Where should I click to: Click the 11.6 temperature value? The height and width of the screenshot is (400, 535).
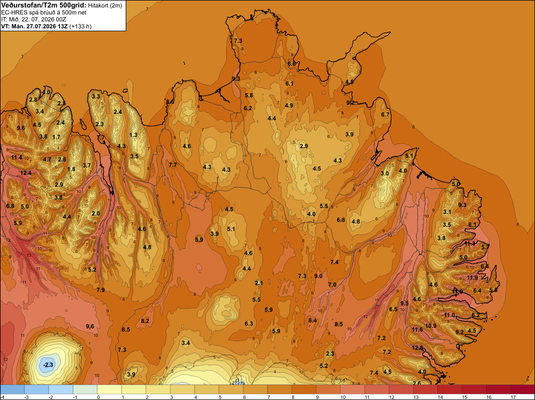[x=417, y=329]
